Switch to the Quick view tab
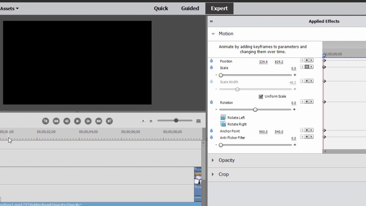366x206 pixels. point(161,8)
